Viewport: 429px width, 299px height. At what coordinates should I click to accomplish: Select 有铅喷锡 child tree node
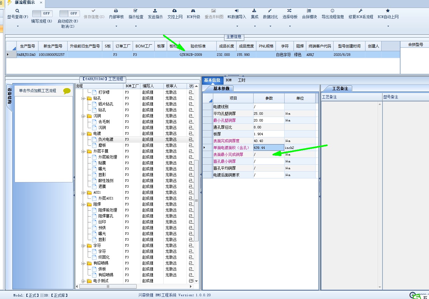click(106, 275)
